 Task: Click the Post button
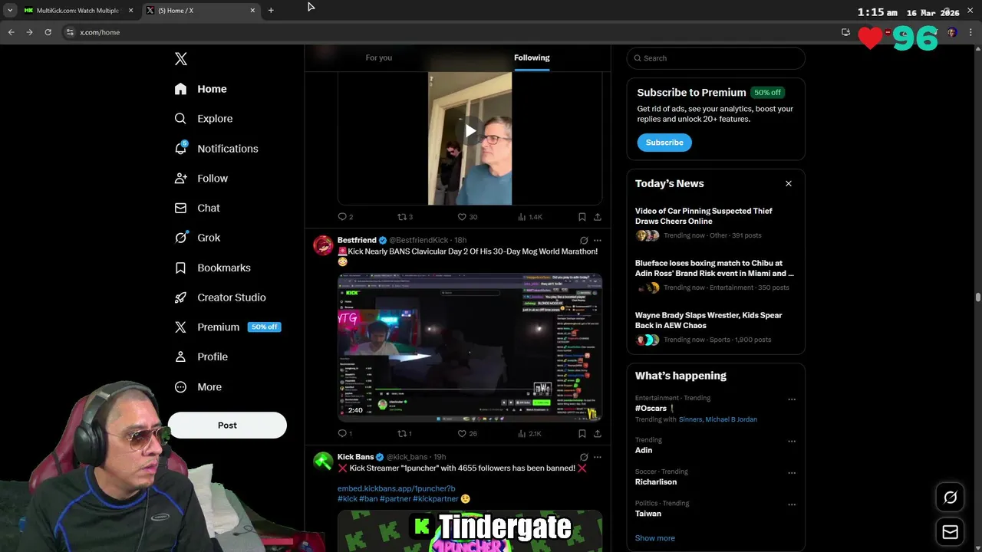coord(227,426)
